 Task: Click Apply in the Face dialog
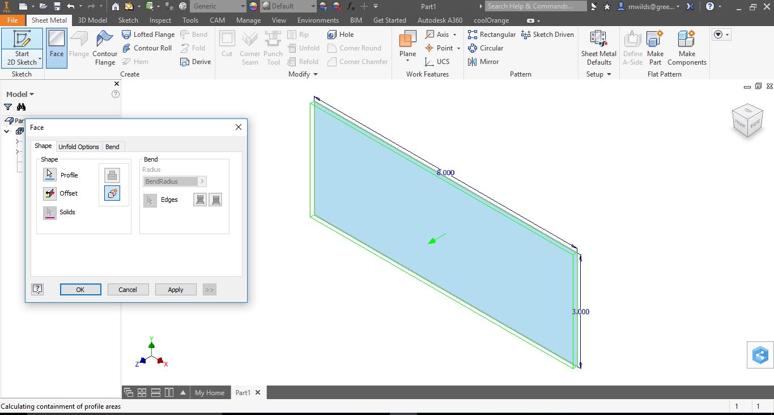pos(176,289)
